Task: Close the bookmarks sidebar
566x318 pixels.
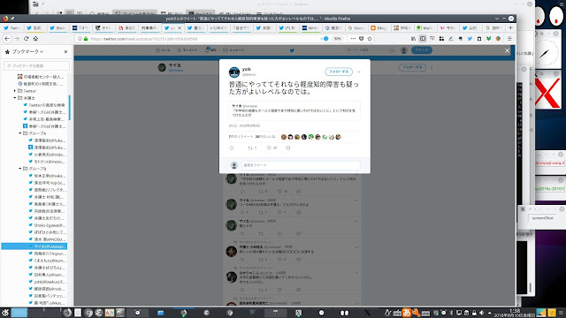Action: pos(65,52)
